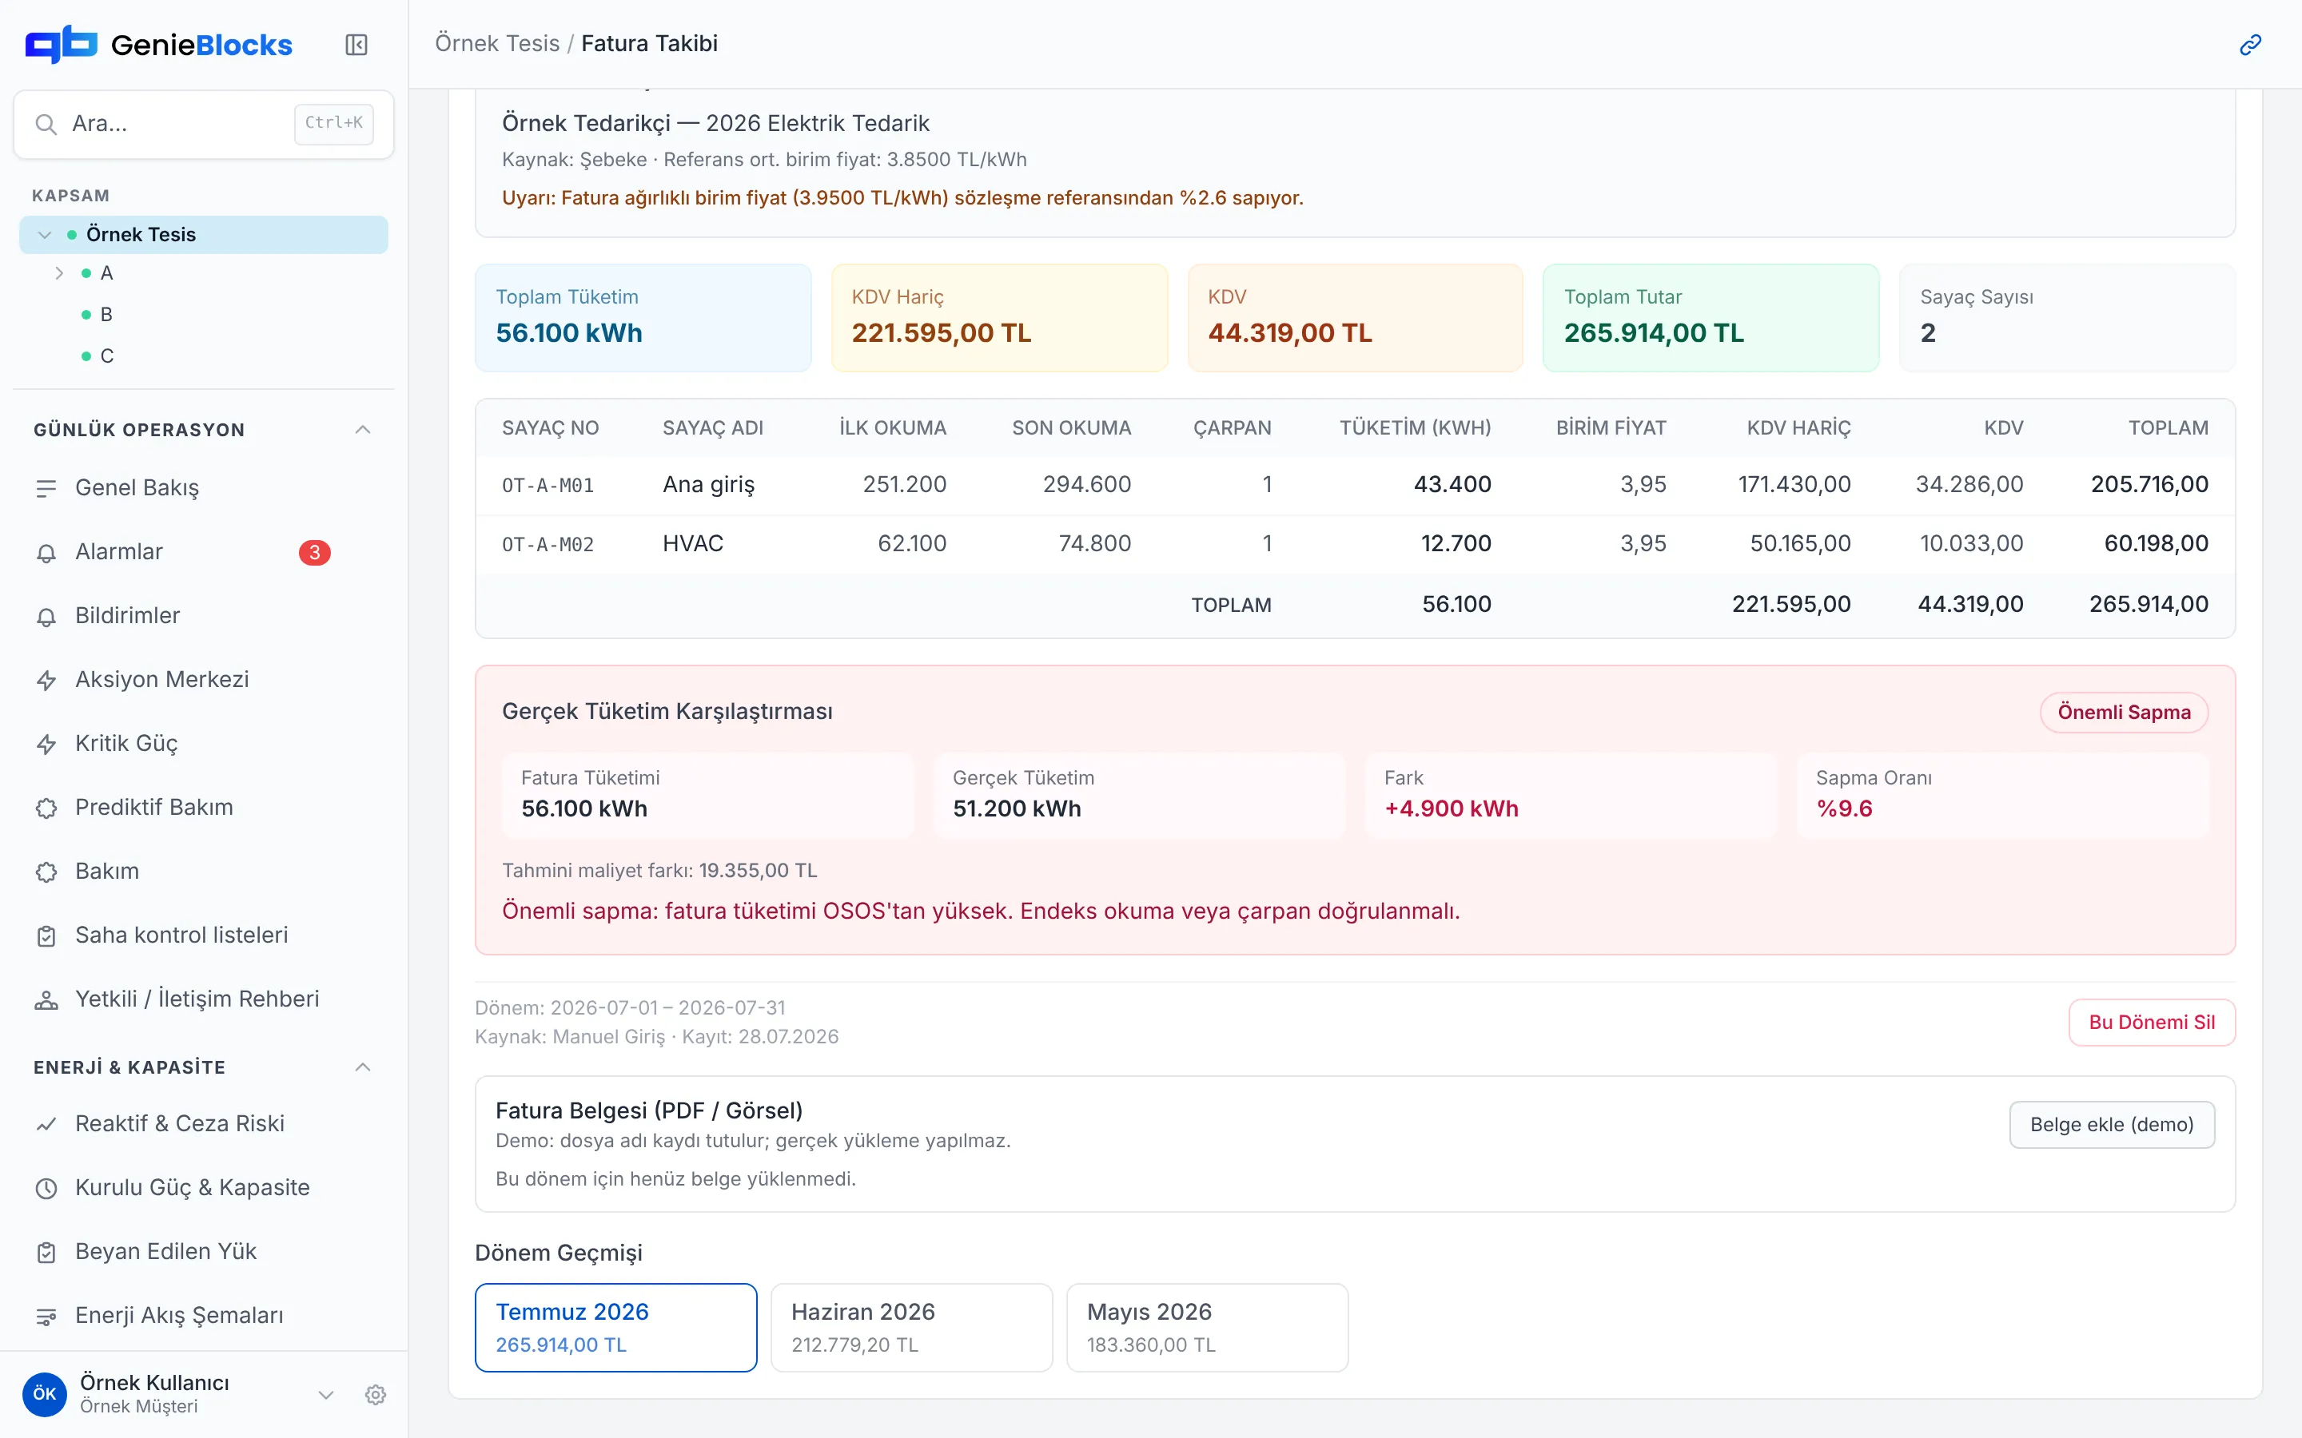Open settings gear next to user profile
This screenshot has height=1438, width=2302.
(x=376, y=1394)
